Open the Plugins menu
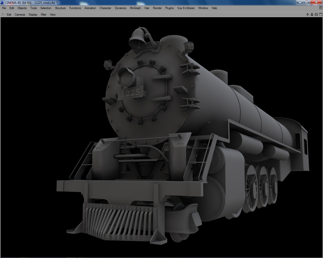The width and height of the screenshot is (323, 258). pos(170,8)
